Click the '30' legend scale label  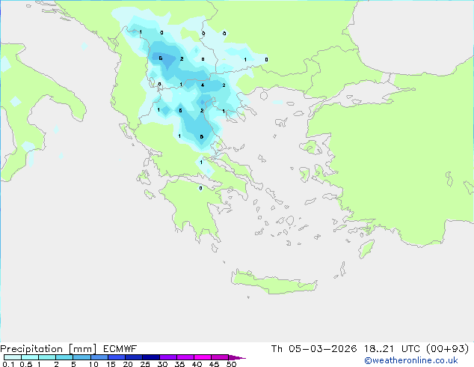(x=162, y=364)
